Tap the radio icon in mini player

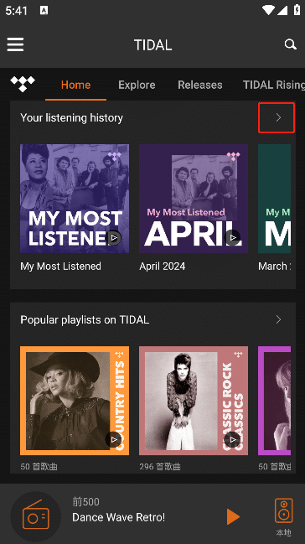point(36,517)
